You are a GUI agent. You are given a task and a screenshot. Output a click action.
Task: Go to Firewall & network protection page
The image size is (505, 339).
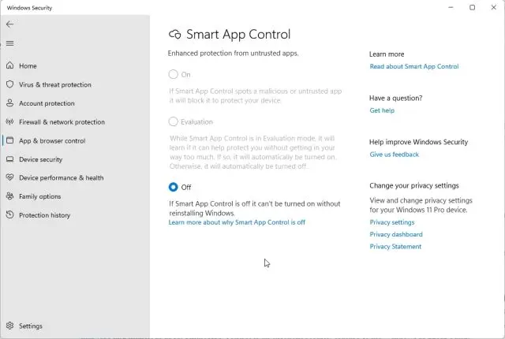(62, 122)
